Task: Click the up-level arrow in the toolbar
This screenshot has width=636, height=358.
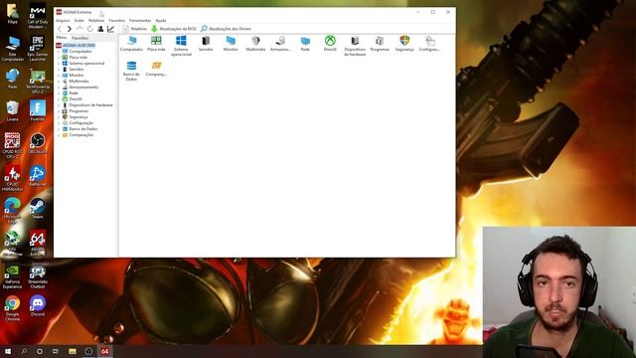Action: (x=79, y=29)
